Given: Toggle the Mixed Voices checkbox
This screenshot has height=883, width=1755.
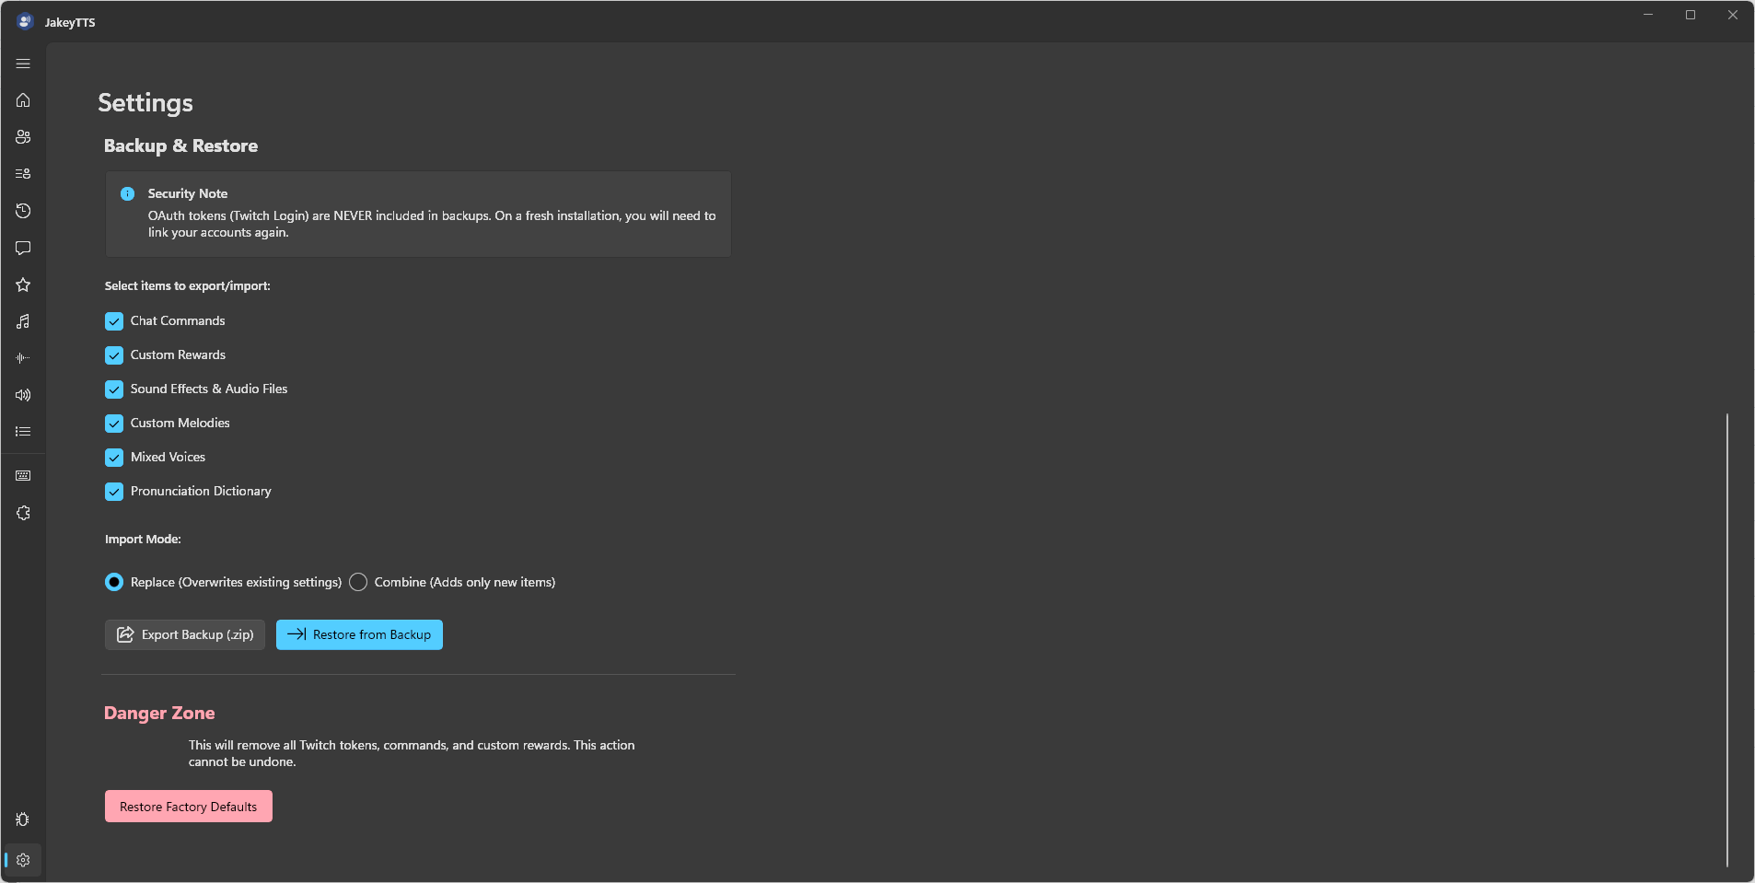Looking at the screenshot, I should click(x=114, y=458).
